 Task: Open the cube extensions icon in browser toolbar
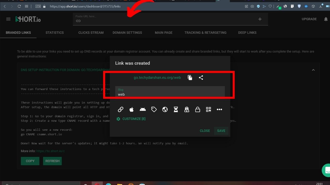pyautogui.click(x=313, y=6)
